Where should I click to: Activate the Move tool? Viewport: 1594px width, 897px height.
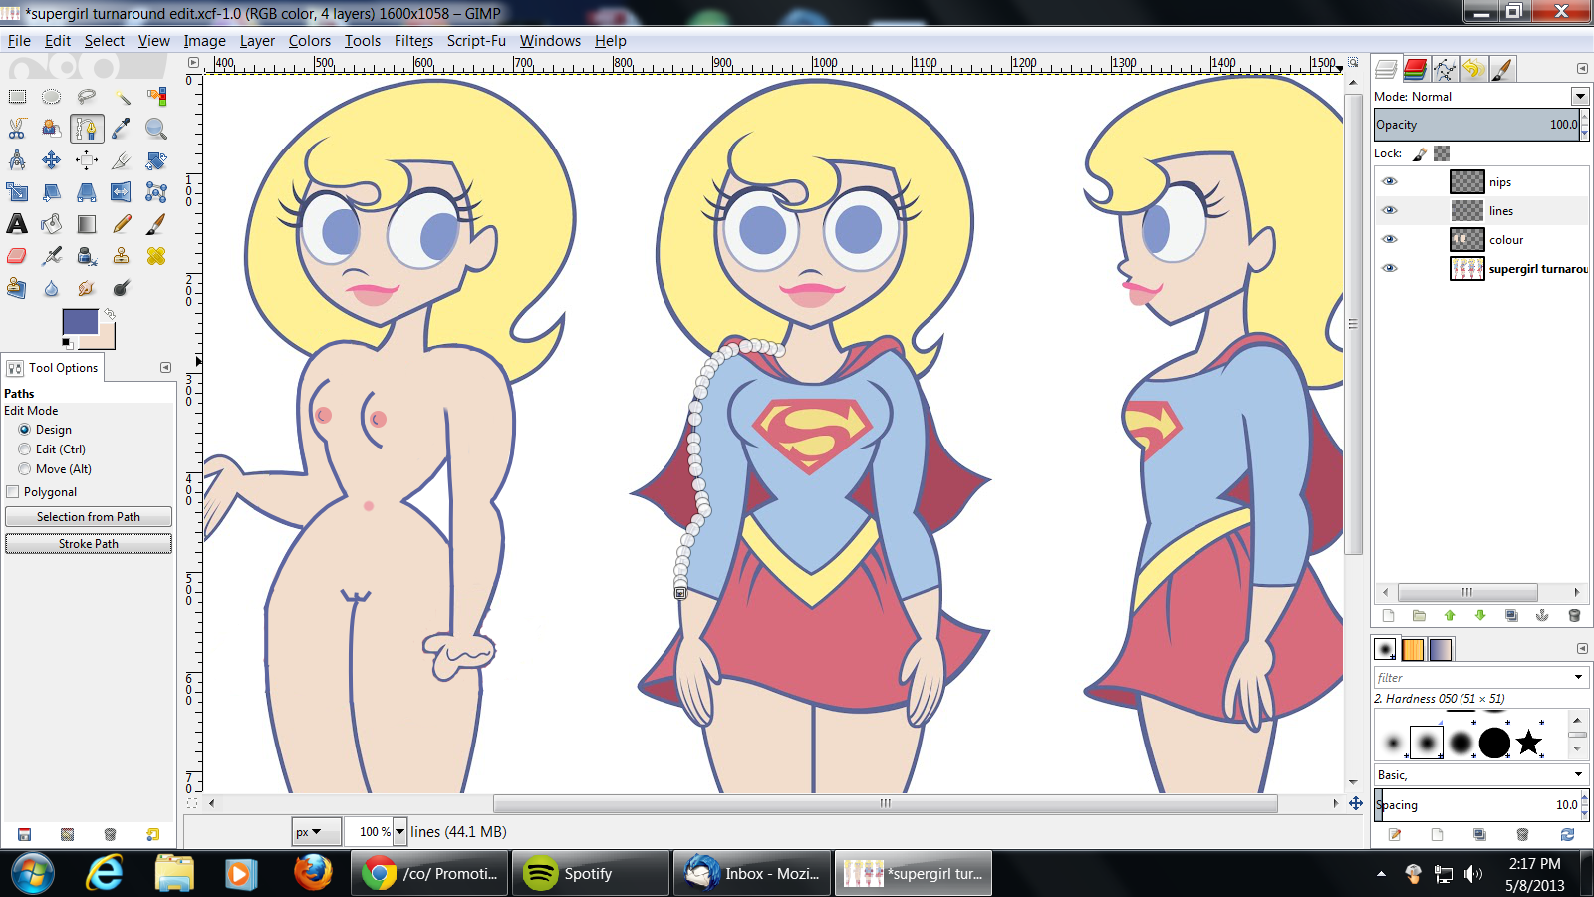[x=51, y=160]
